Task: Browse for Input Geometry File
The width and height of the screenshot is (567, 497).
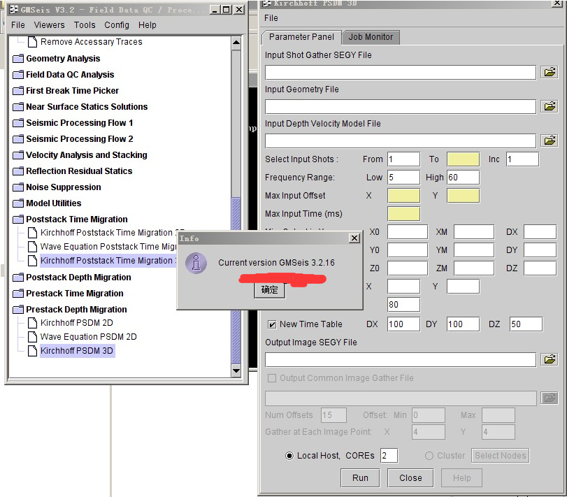Action: 550,107
